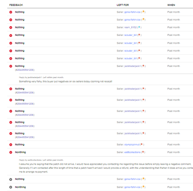Click 'Nothing' comment in the olympicpinnut row
The height and width of the screenshot is (191, 193).
coord(20,144)
